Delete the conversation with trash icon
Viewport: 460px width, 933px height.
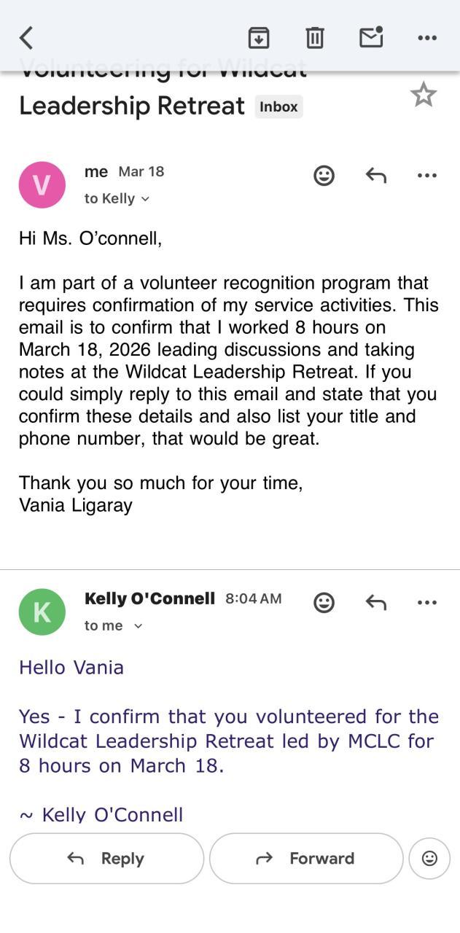point(314,37)
